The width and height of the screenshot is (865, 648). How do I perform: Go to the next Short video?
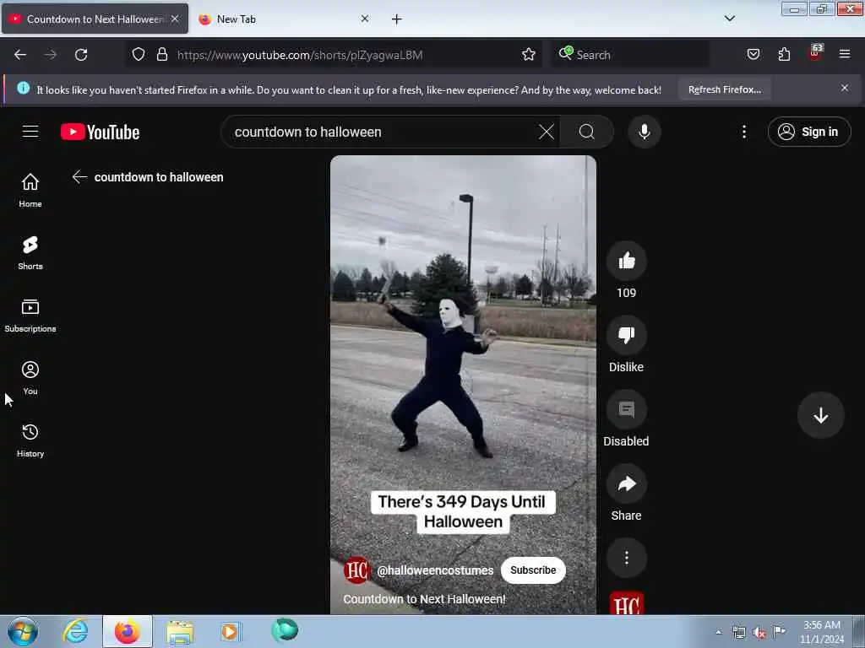tap(820, 415)
